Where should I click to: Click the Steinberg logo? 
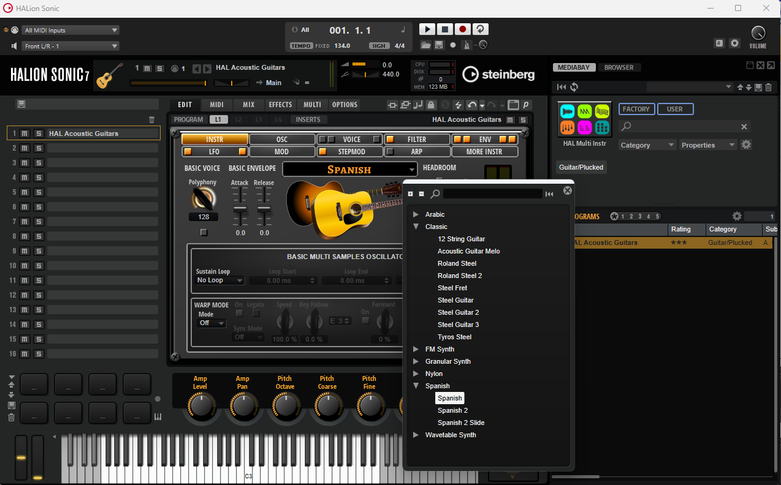tap(498, 75)
